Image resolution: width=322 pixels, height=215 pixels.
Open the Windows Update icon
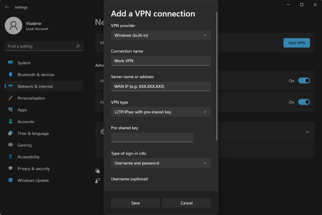click(11, 180)
